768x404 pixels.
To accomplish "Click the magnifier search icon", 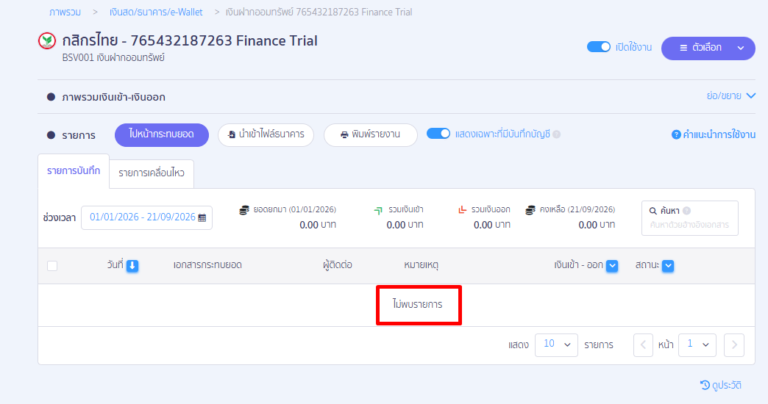I will pos(653,212).
